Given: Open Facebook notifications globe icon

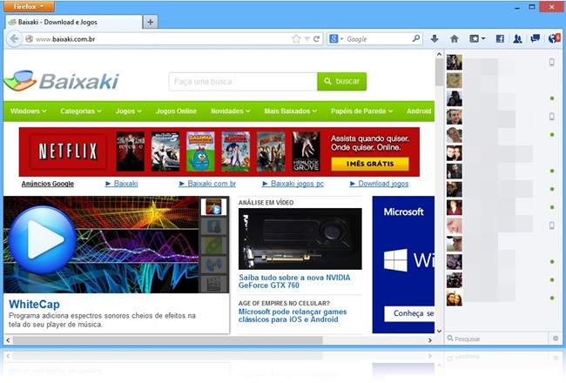Looking at the screenshot, I should coord(554,38).
